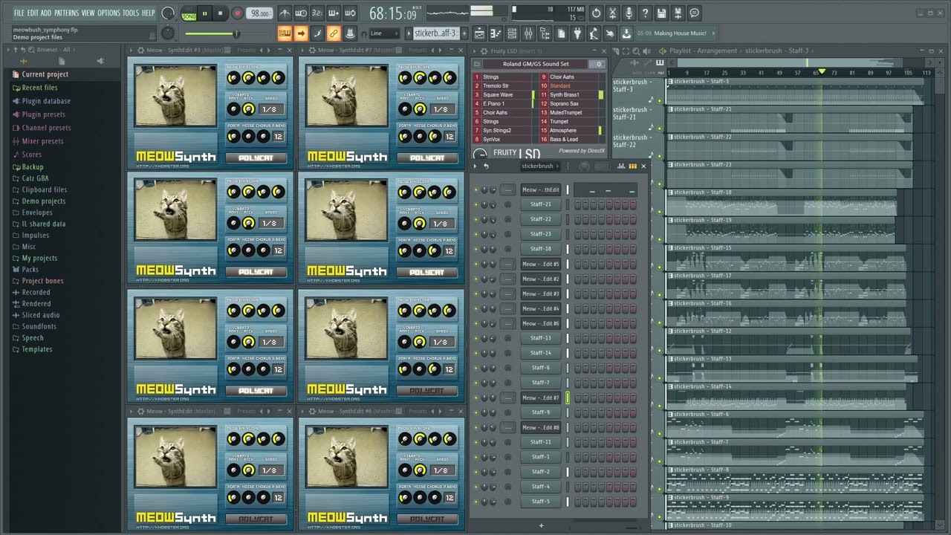This screenshot has height=535, width=951.
Task: Toggle the link/multilink controllers icon
Action: [334, 33]
